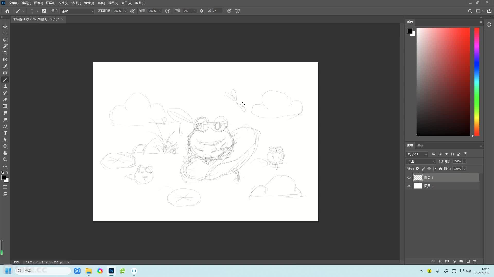The height and width of the screenshot is (277, 494).
Task: Select the Move tool
Action: [x=5, y=26]
